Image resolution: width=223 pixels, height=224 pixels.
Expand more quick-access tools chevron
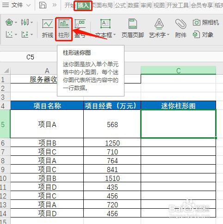[x=54, y=5]
